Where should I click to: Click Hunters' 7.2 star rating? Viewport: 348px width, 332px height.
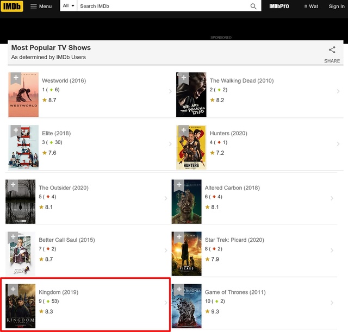pyautogui.click(x=217, y=153)
